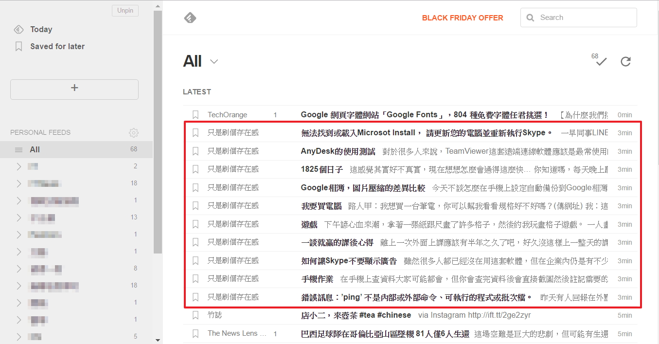Screen dimensions: 659x344
Task: Expand the feed category with 2 unread
Action: coord(18,166)
